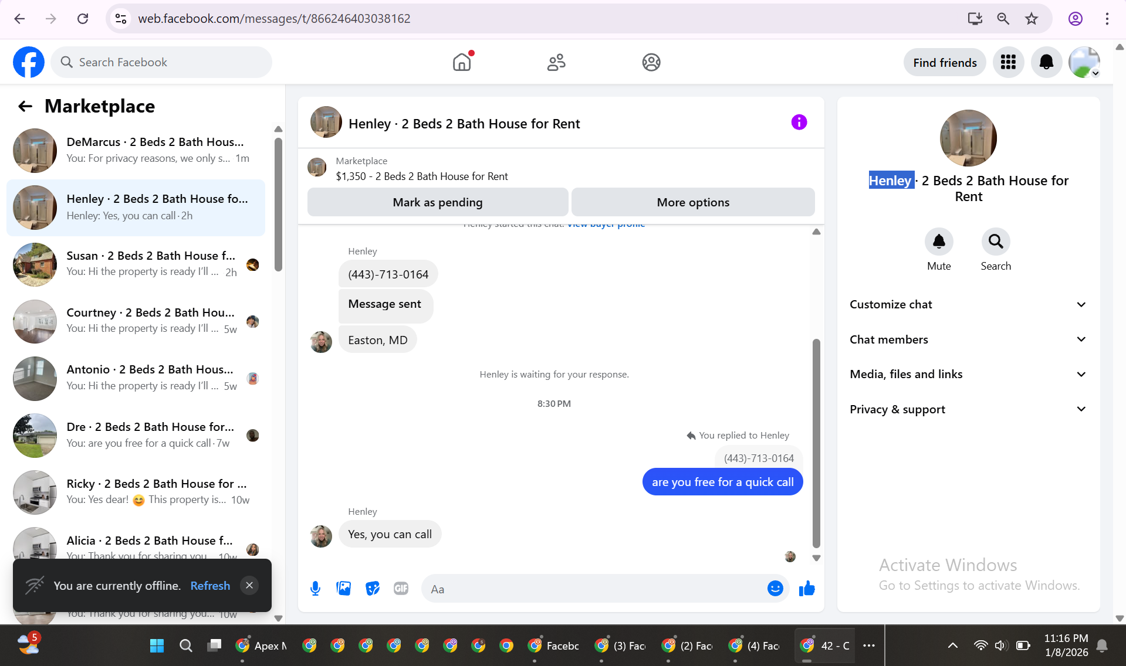Show more taskbar apps via the three dots
This screenshot has height=666, width=1126.
pyautogui.click(x=869, y=645)
